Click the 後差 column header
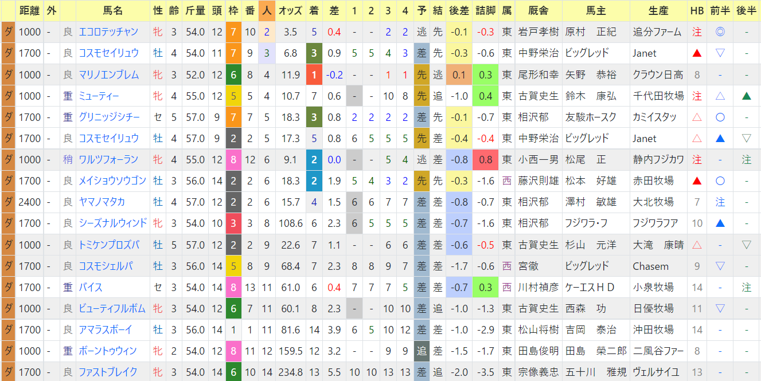This screenshot has width=761, height=381. (x=458, y=11)
